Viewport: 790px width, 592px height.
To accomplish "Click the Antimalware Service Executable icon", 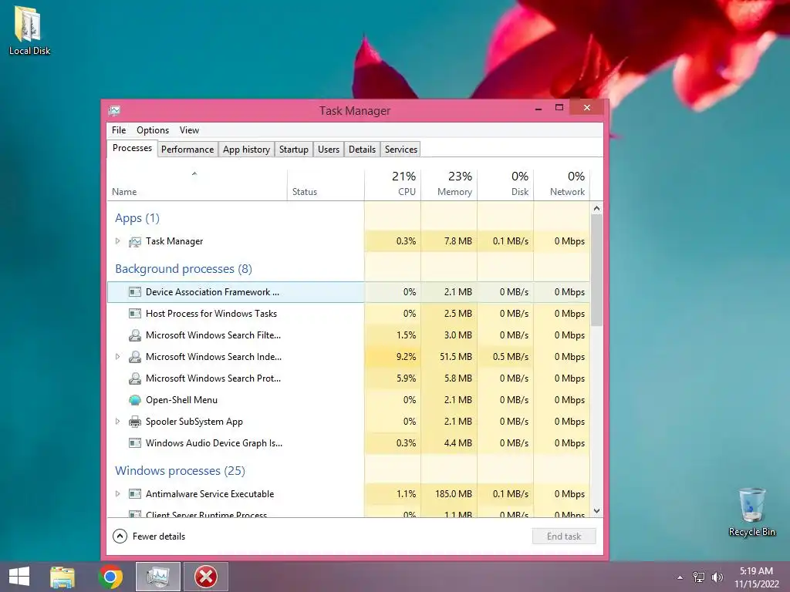I will click(x=134, y=494).
